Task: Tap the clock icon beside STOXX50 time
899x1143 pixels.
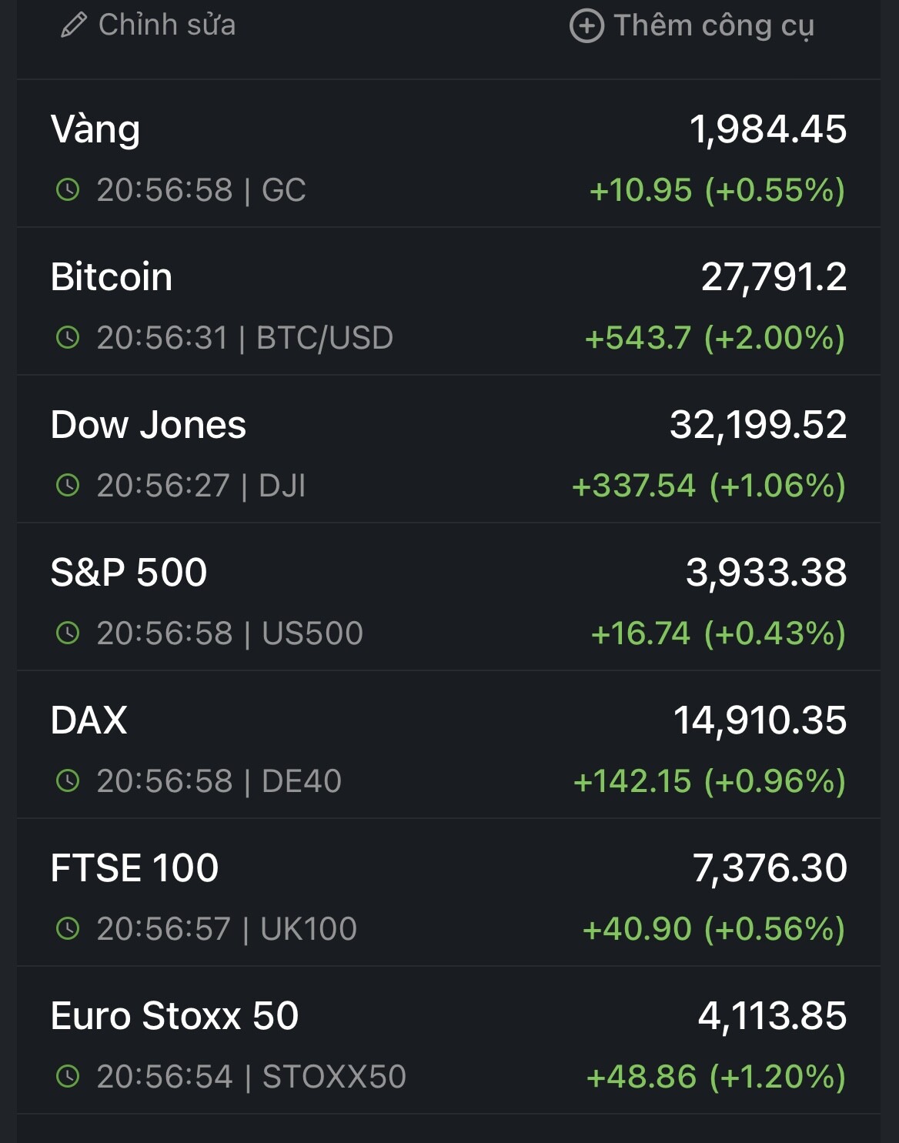Action: click(x=68, y=1076)
